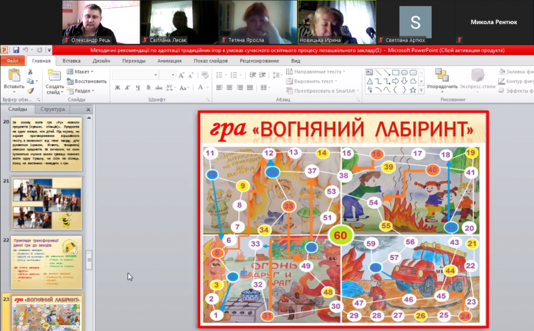Viewport: 534px width, 331px height.
Task: Click the character spacing AV icon
Action: click(170, 87)
